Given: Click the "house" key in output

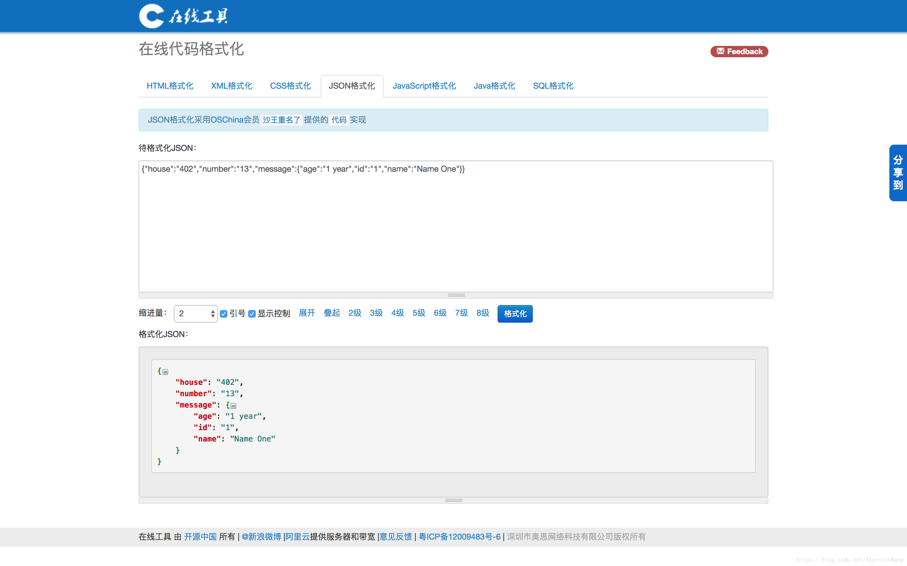Looking at the screenshot, I should tap(191, 382).
